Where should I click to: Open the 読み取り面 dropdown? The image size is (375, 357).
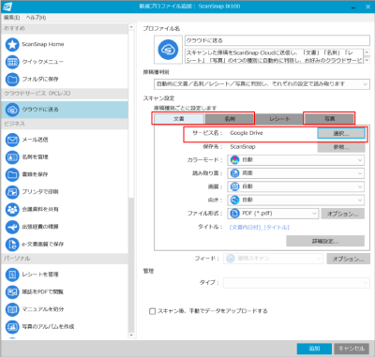296,173
